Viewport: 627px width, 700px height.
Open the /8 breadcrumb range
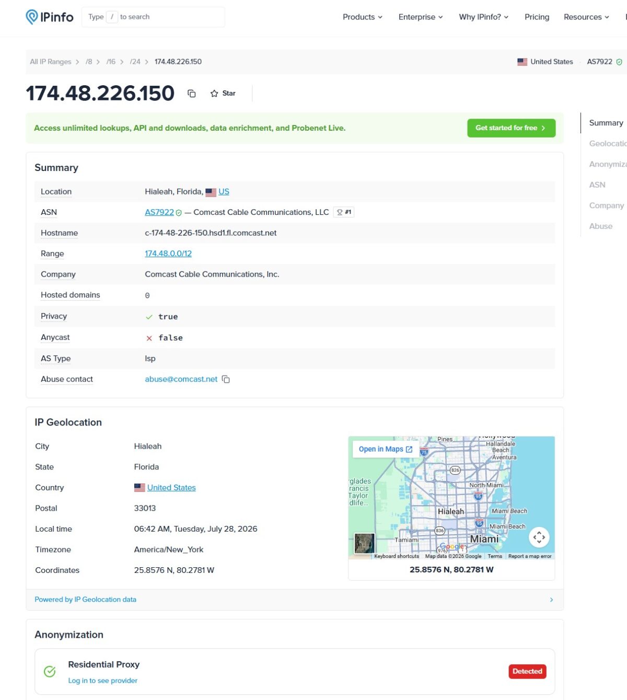pyautogui.click(x=89, y=62)
